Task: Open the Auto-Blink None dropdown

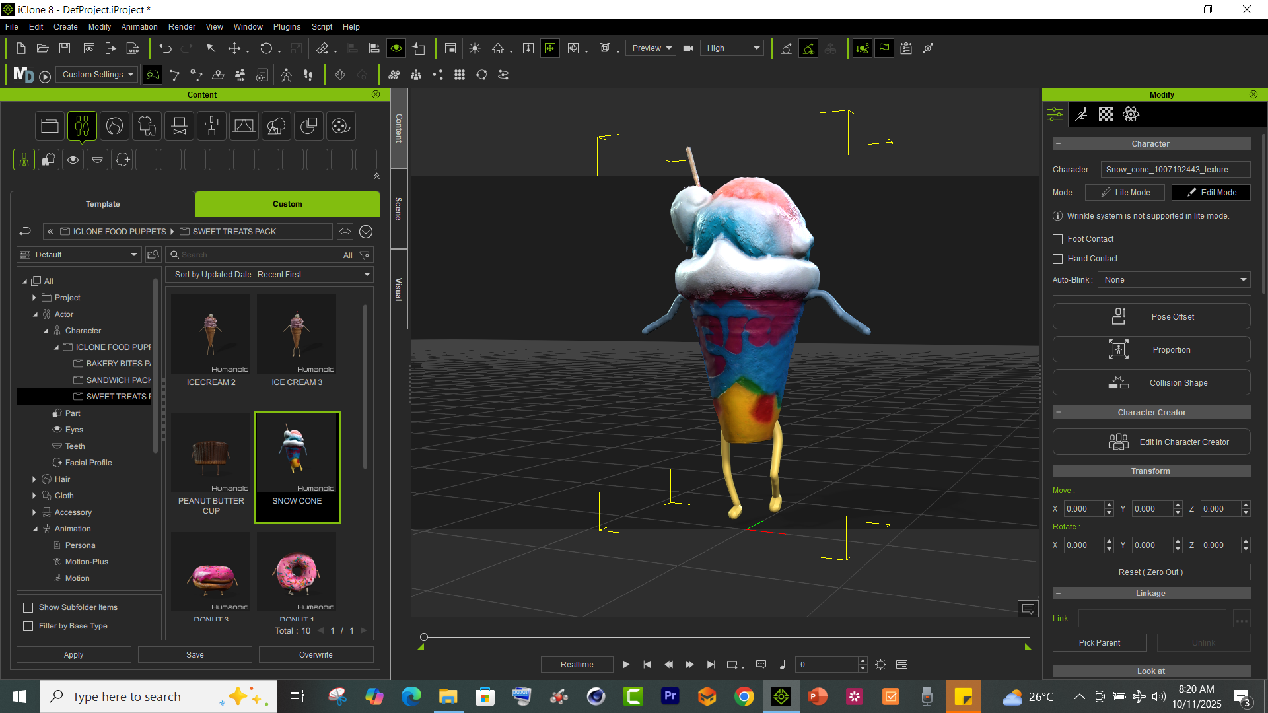Action: 1174,280
